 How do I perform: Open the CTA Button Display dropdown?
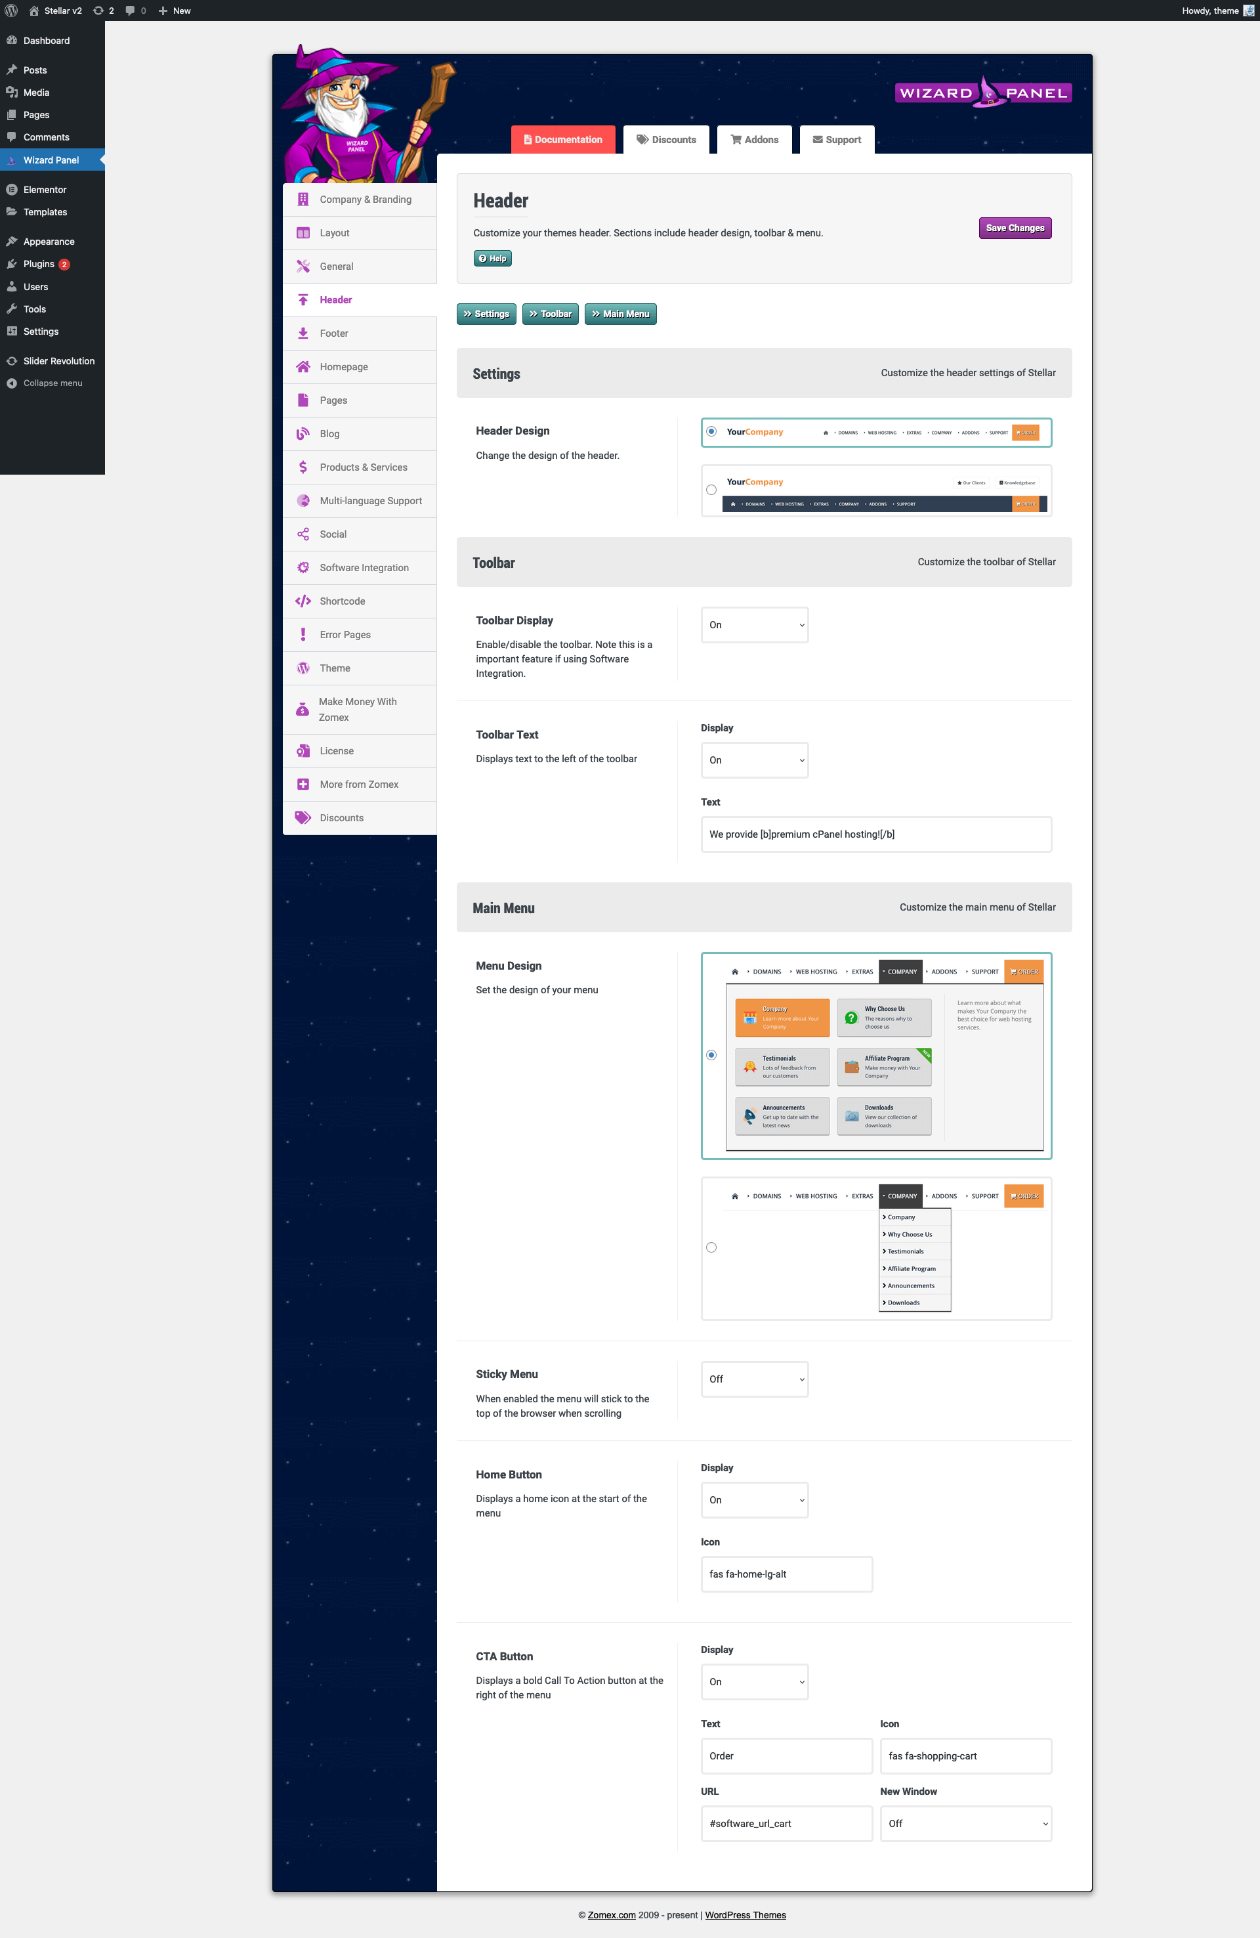pyautogui.click(x=755, y=1681)
